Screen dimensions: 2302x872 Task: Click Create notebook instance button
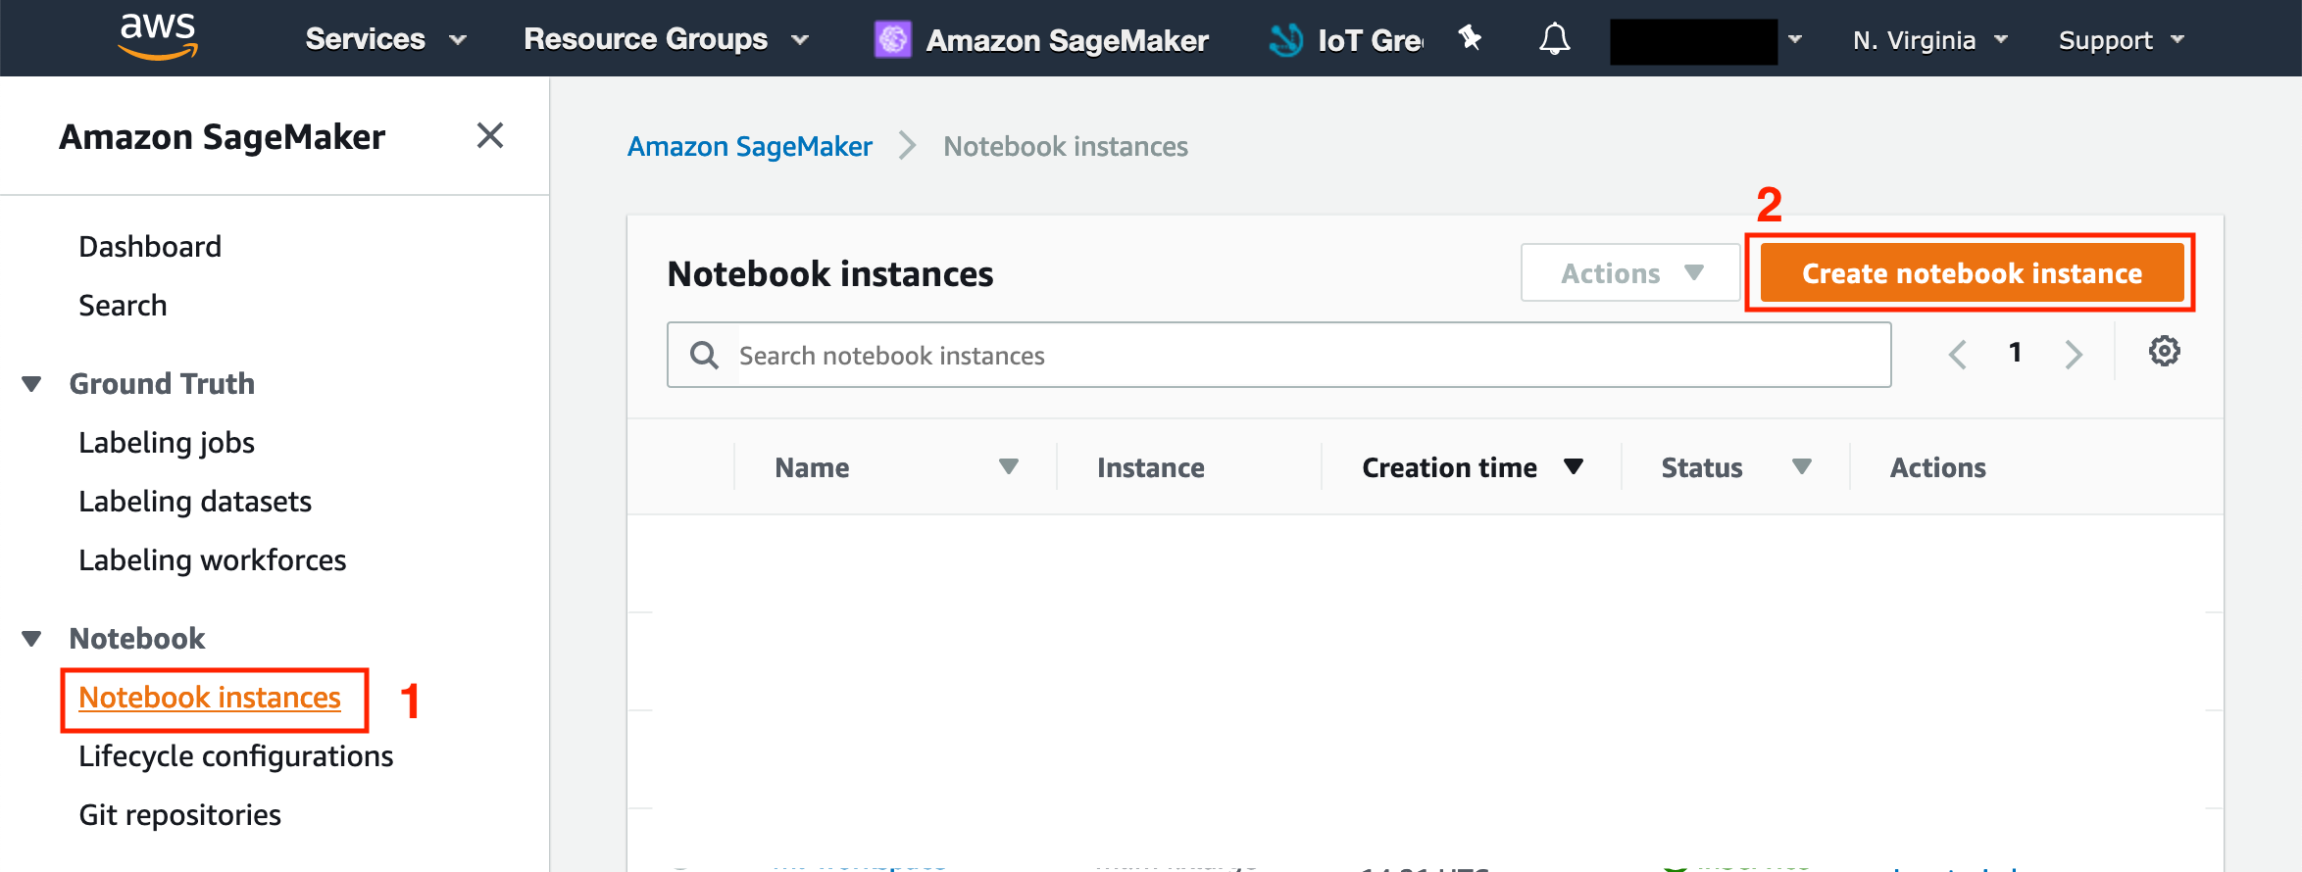point(1972,272)
